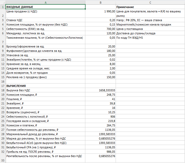Select the Реклама на 1 продажу value 150,00
Image resolution: width=185 pixels, height=163 pixels.
100,77
